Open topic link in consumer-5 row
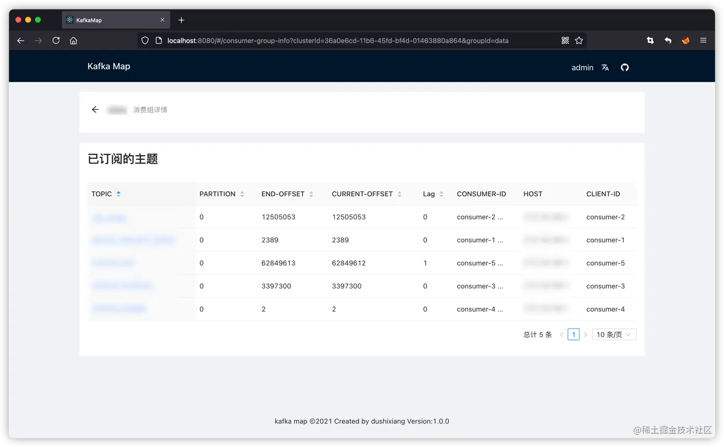The image size is (724, 447). pos(113,263)
